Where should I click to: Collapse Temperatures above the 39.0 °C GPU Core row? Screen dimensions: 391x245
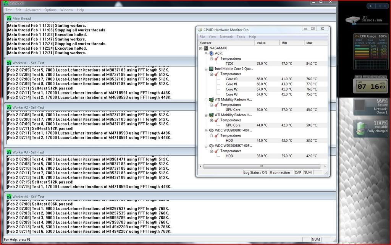point(211,105)
